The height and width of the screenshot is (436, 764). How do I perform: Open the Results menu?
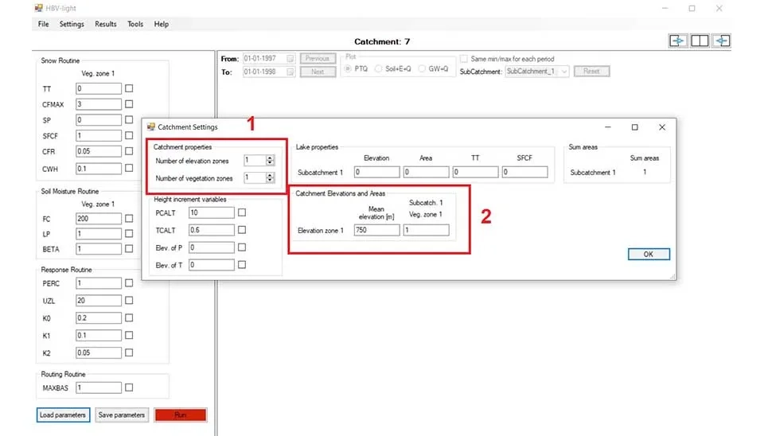pos(106,24)
